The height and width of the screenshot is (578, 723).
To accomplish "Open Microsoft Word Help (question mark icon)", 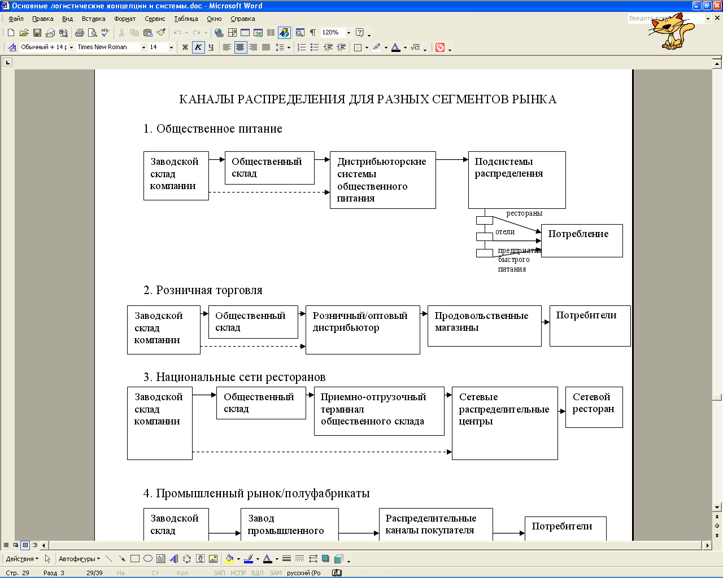I will click(359, 33).
